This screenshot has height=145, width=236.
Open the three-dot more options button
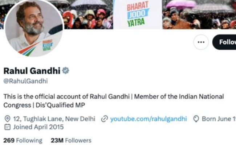click(201, 42)
